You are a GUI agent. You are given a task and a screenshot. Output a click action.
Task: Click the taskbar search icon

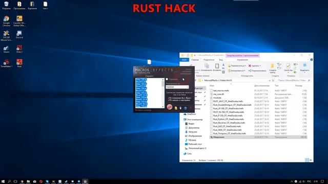coord(9,181)
